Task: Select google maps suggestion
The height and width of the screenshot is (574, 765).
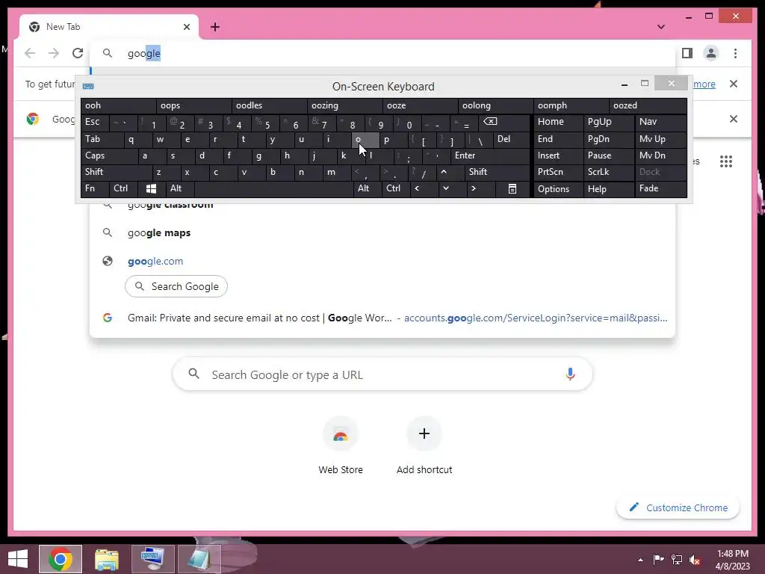Action: [x=382, y=233]
